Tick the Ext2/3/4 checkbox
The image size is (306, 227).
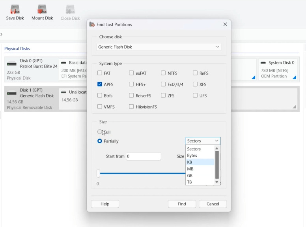[x=163, y=84]
